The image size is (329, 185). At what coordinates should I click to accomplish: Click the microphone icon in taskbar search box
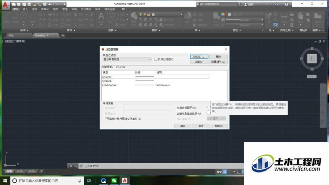click(x=80, y=181)
